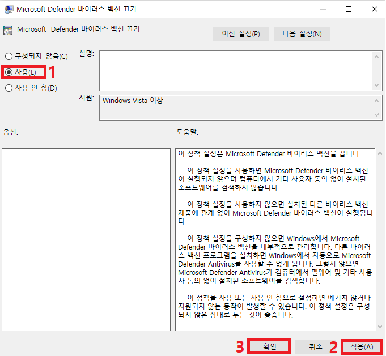
Task: Click the '도움말:' label
Action: click(x=188, y=132)
